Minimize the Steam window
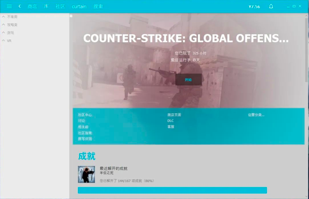Screen dimensions: 309x199 pos(288,6)
